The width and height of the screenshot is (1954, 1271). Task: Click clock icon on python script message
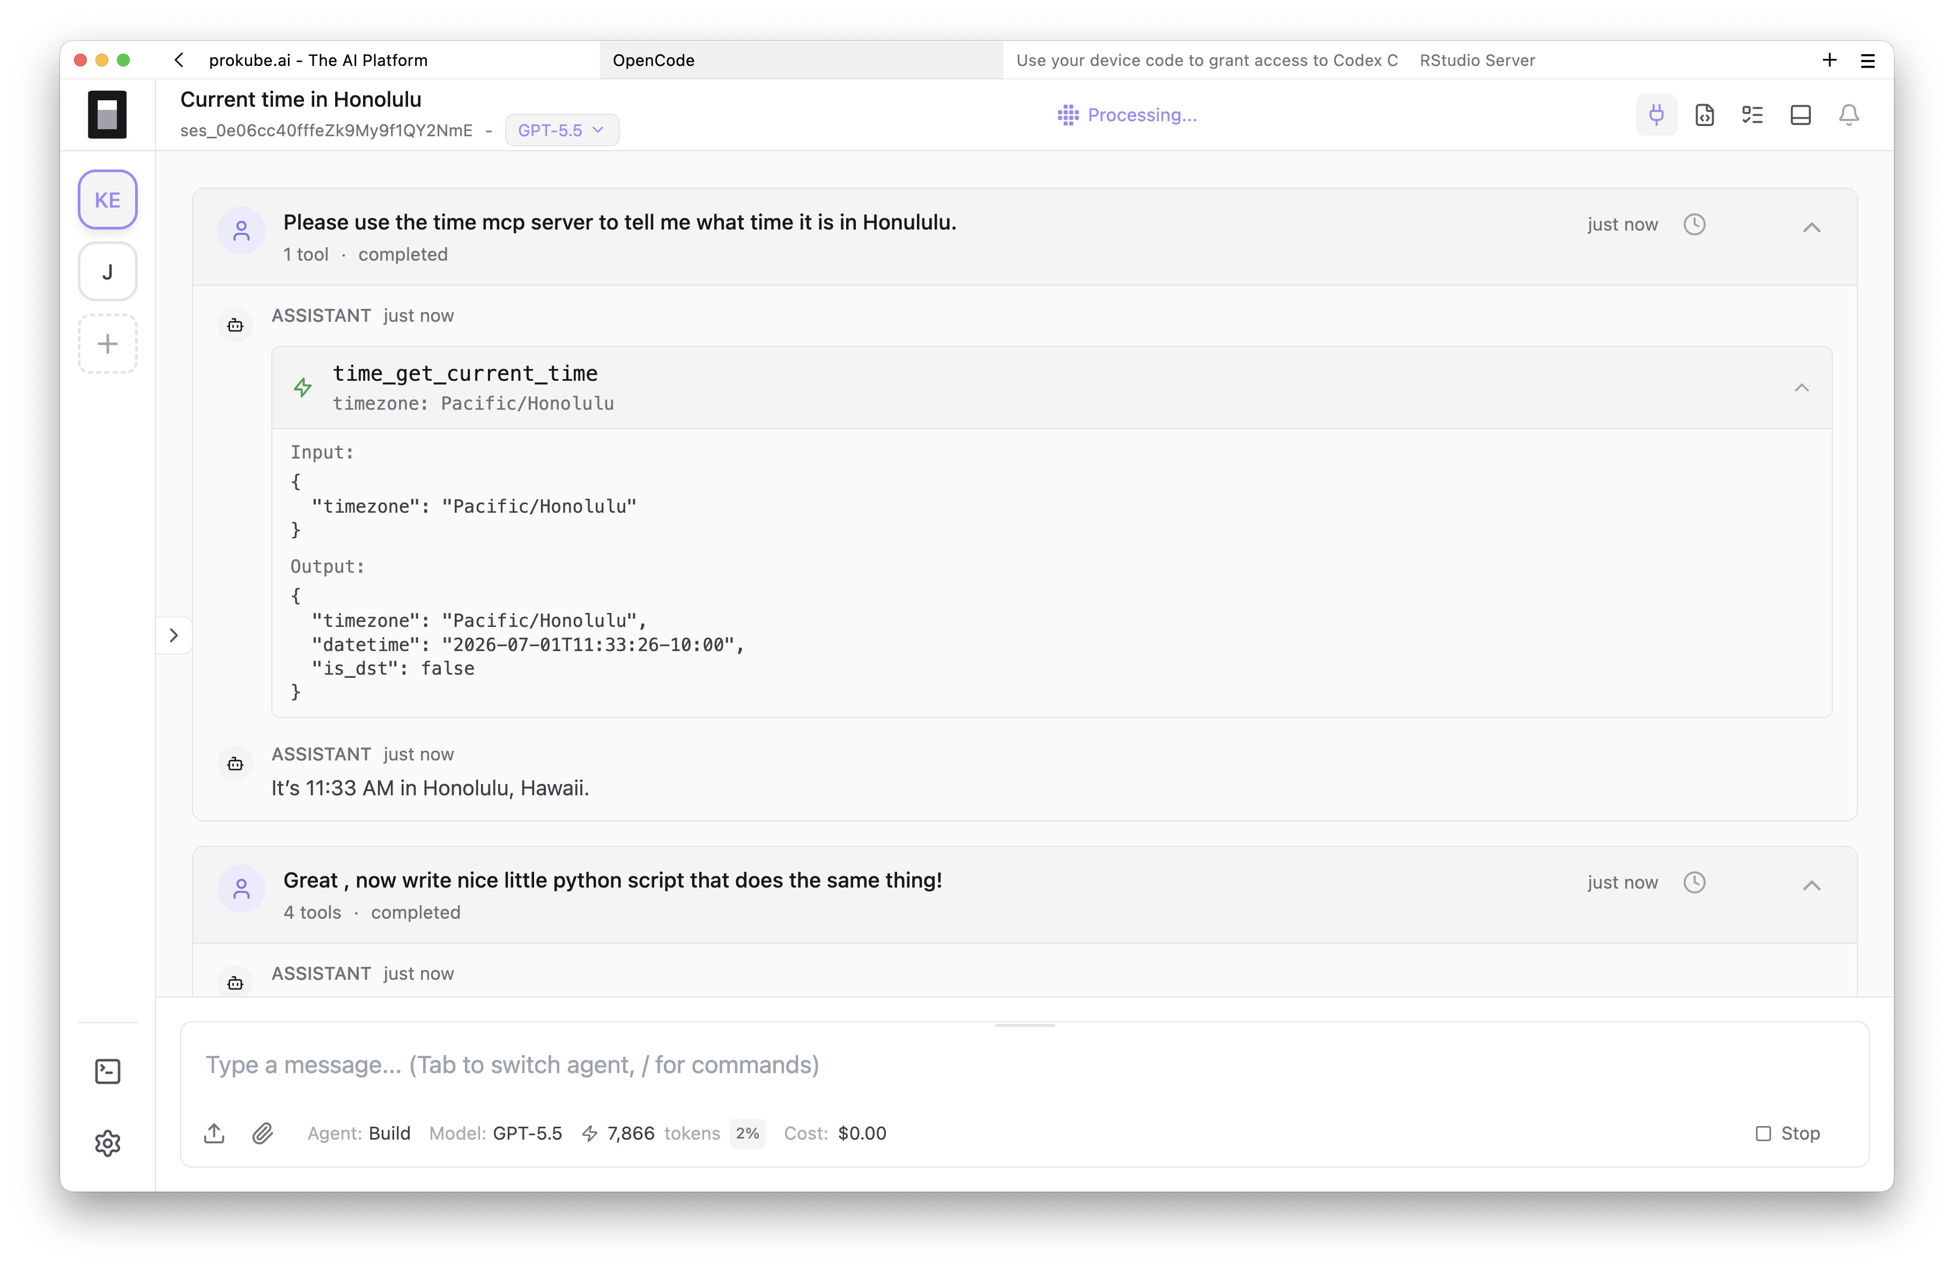click(x=1694, y=883)
